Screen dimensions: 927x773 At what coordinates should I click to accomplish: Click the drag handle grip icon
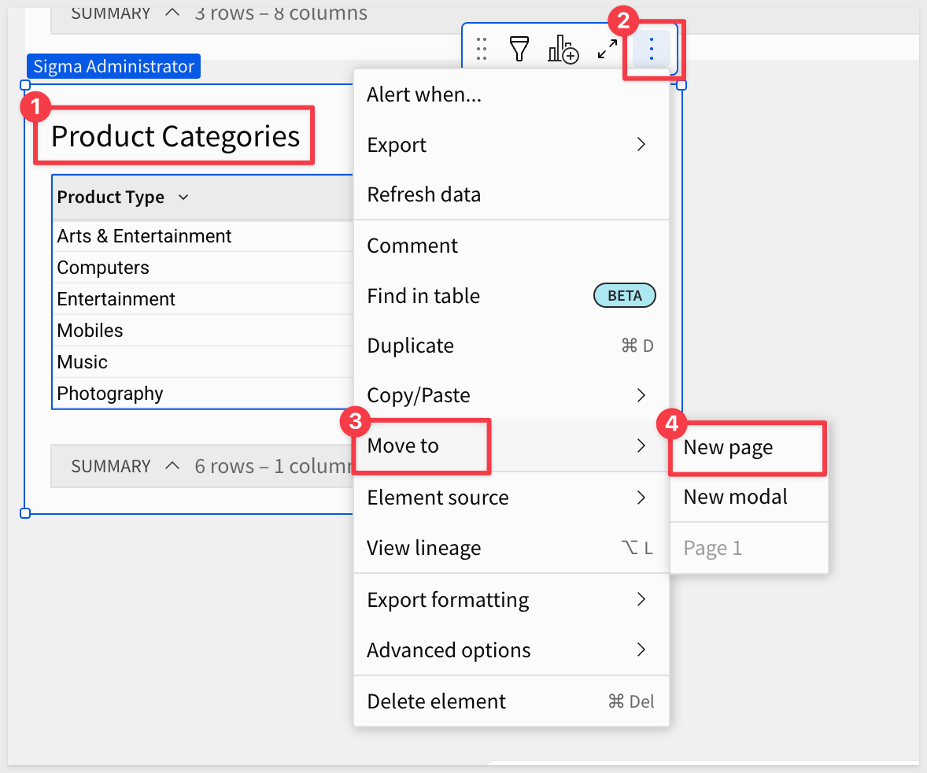(482, 50)
